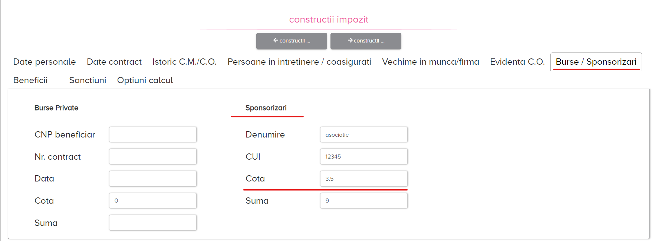This screenshot has width=655, height=241.
Task: Click the next employee arrow button
Action: pyautogui.click(x=366, y=41)
